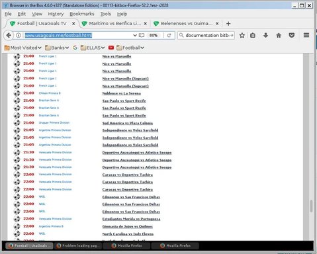Open Estudiantes Merida vs Portuguesa link
The width and height of the screenshot is (317, 254).
pyautogui.click(x=131, y=219)
